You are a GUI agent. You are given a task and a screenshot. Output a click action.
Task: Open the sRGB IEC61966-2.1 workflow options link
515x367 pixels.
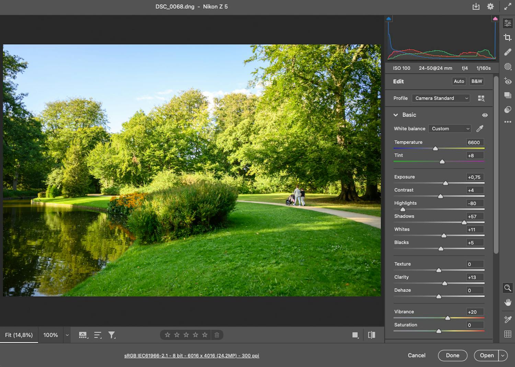coord(192,356)
